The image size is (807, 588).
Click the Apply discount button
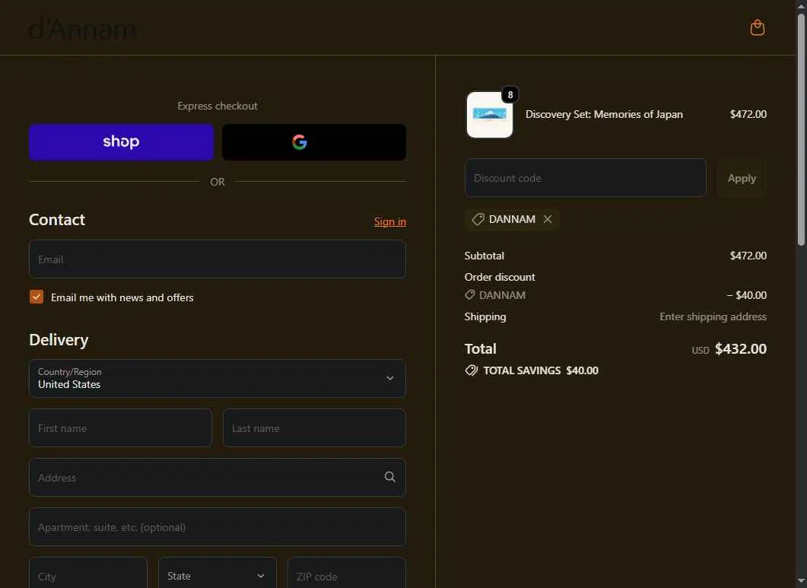click(742, 178)
